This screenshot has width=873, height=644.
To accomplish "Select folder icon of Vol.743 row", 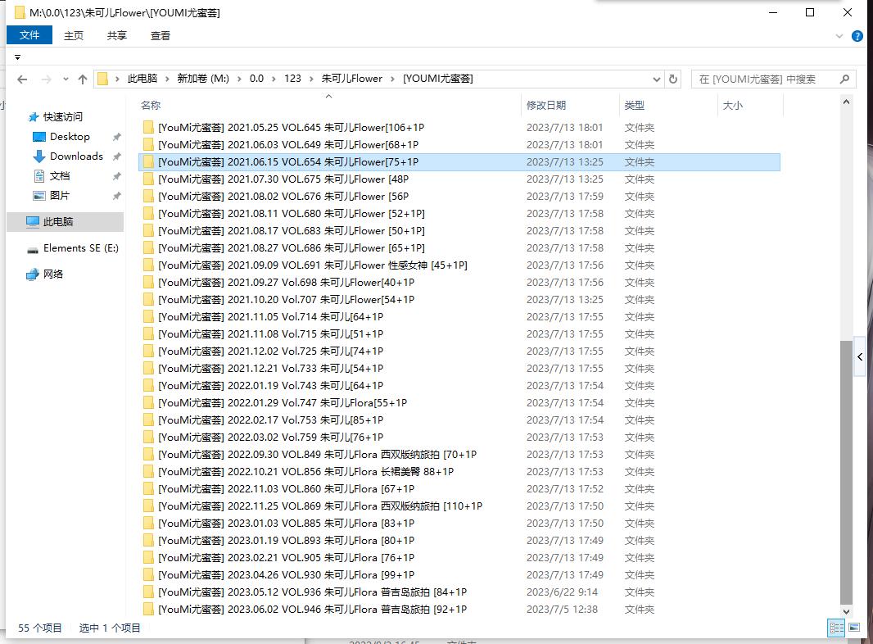I will [x=148, y=386].
